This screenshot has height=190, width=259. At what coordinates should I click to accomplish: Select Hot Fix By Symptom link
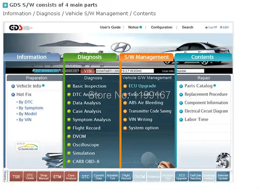coord(31,108)
